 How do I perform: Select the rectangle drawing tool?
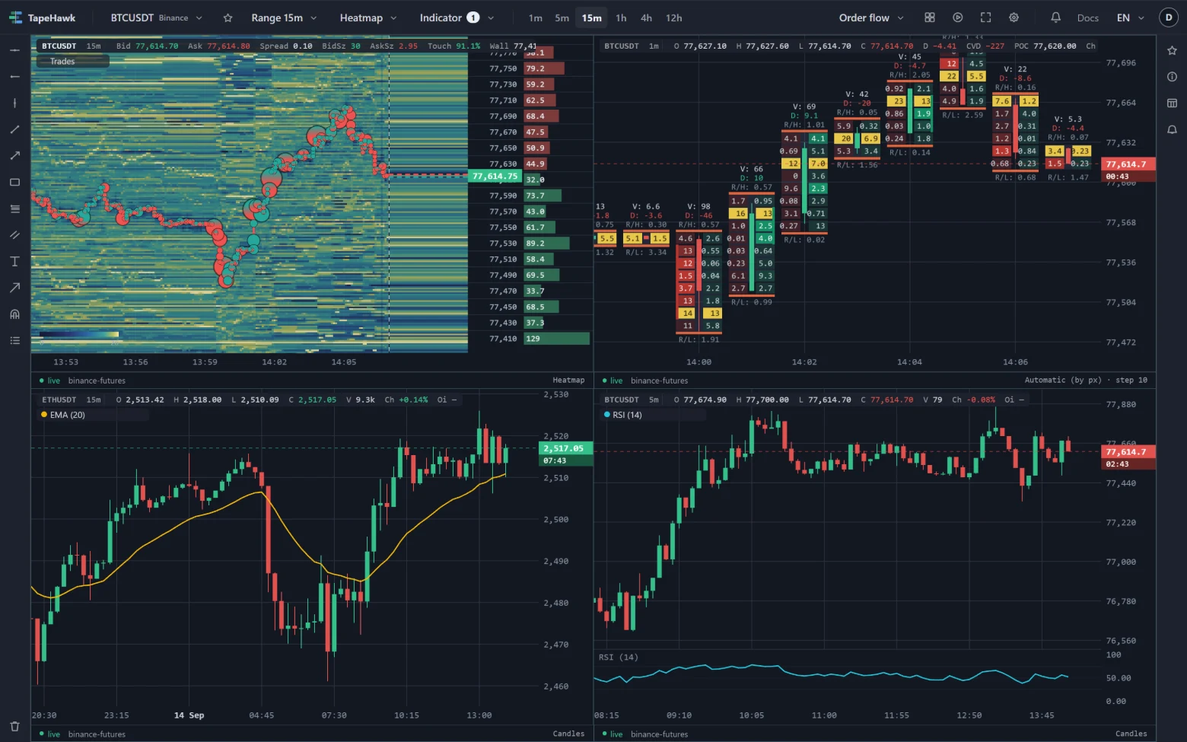point(14,182)
